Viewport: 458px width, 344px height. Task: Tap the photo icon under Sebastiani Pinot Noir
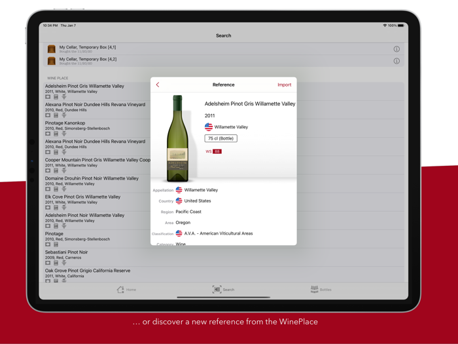pos(48,263)
